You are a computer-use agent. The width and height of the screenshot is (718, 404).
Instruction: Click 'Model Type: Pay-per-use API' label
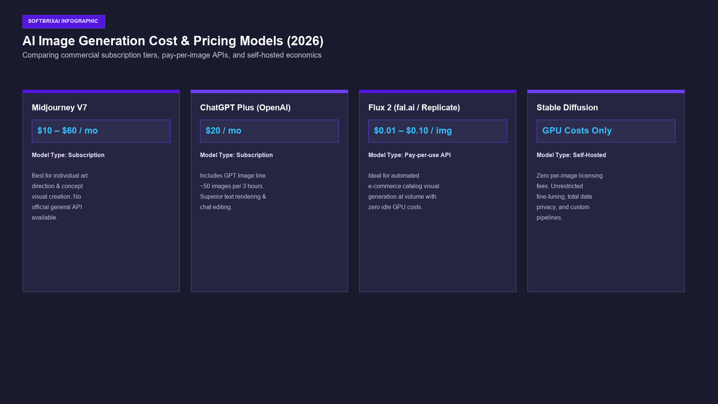click(409, 155)
